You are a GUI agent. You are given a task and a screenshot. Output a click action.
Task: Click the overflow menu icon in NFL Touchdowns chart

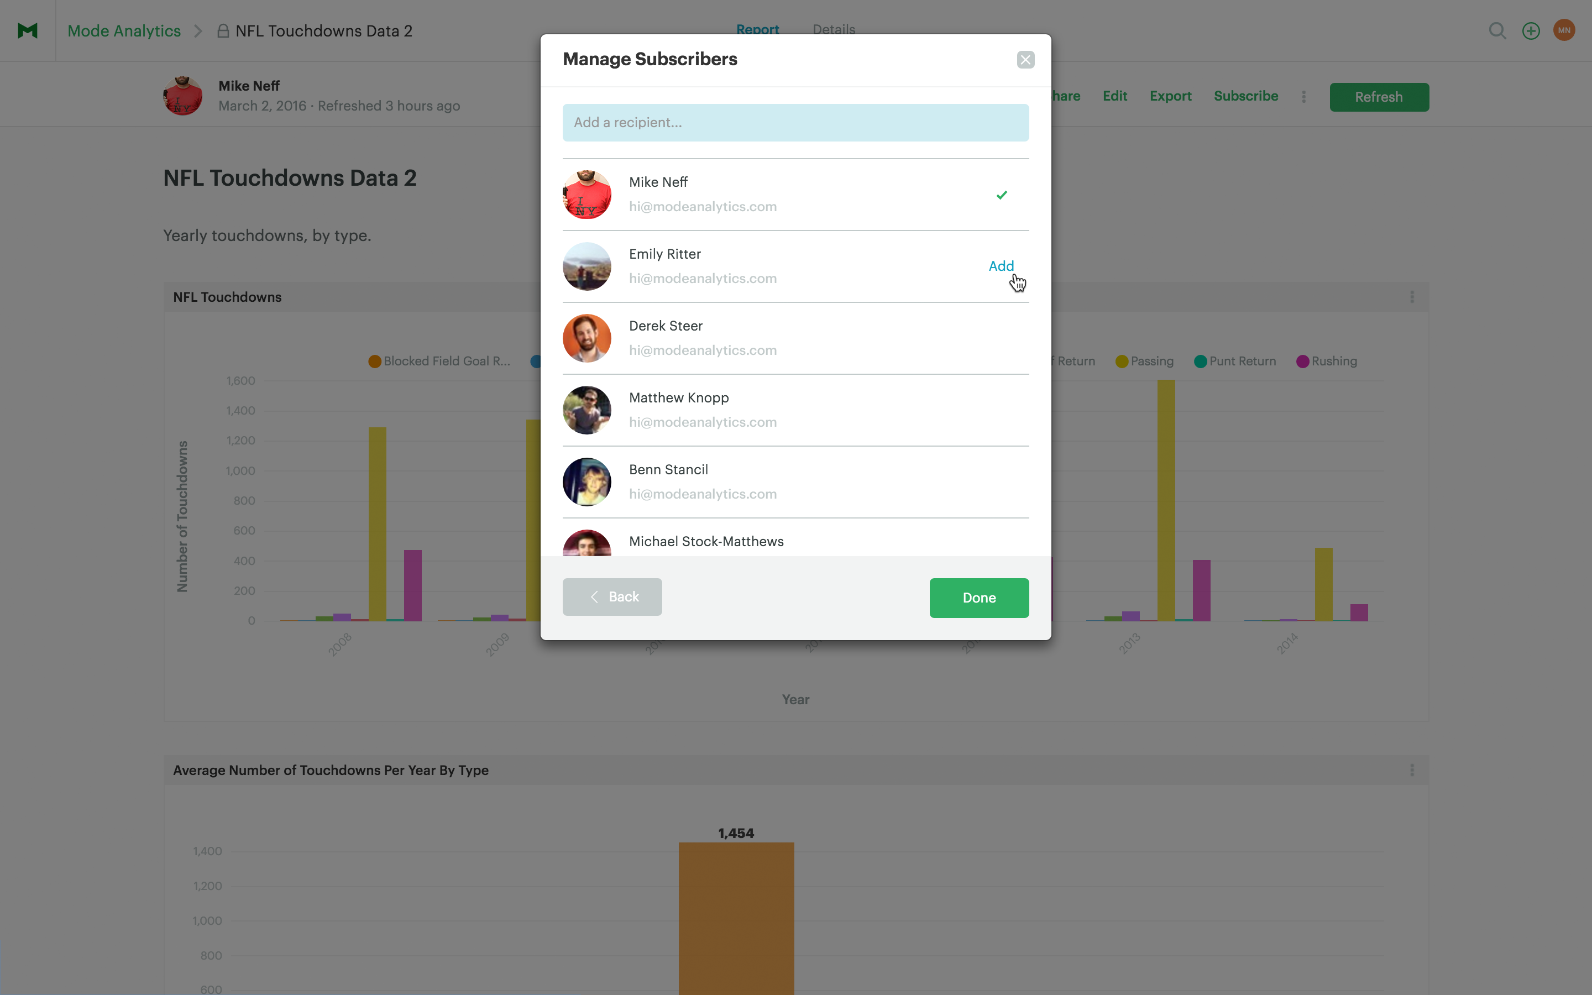(x=1412, y=297)
